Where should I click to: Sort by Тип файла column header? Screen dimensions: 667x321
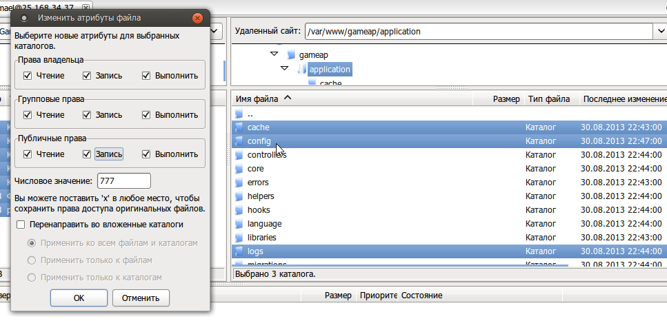click(548, 99)
